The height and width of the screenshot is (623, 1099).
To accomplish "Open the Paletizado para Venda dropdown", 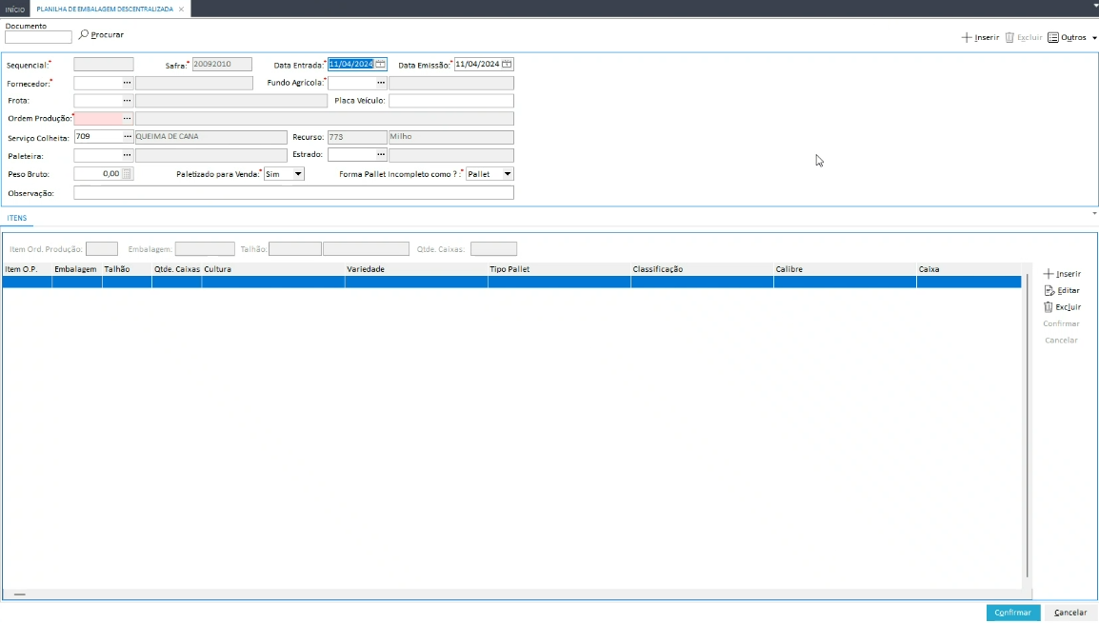I will click(x=298, y=174).
